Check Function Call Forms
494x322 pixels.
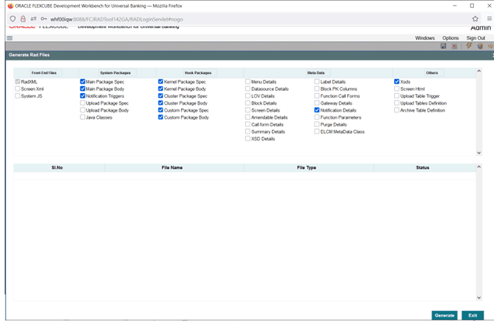coord(317,96)
